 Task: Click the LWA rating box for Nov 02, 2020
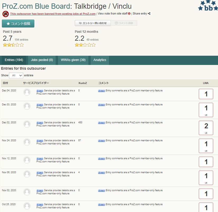coord(206,194)
